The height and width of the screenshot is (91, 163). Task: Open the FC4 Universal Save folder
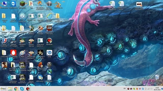(x=13, y=67)
